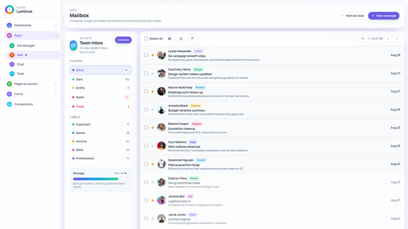Open the Drafts folder
408x229 pixels.
tap(80, 88)
